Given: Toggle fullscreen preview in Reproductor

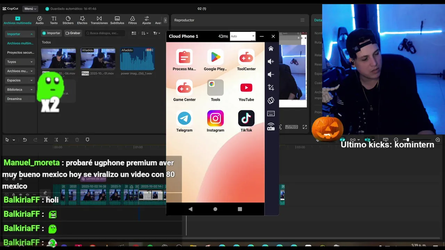Looking at the screenshot, I should click(305, 127).
